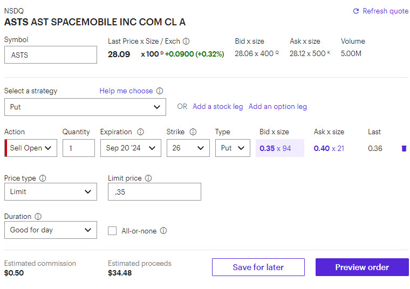This screenshot has width=410, height=289.
Task: Click the All-or-none info icon
Action: (163, 231)
